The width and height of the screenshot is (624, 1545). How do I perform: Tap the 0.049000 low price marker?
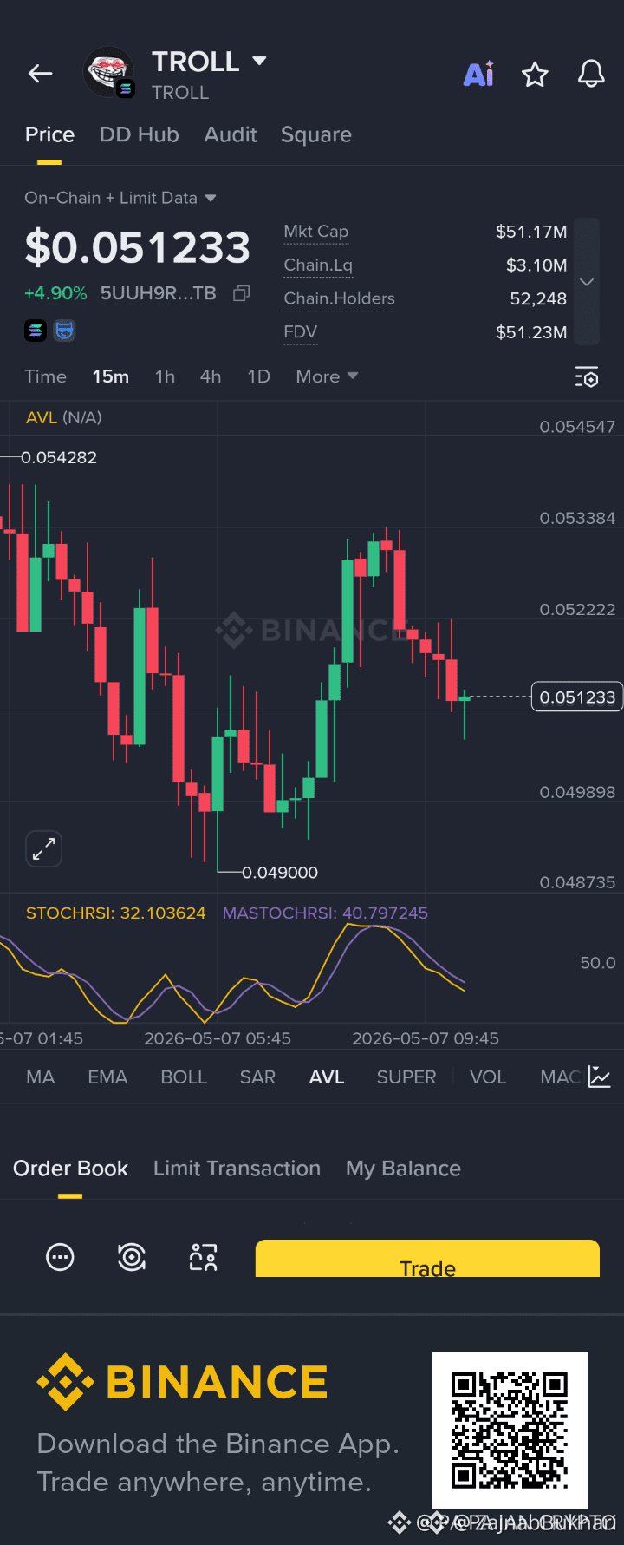[280, 872]
